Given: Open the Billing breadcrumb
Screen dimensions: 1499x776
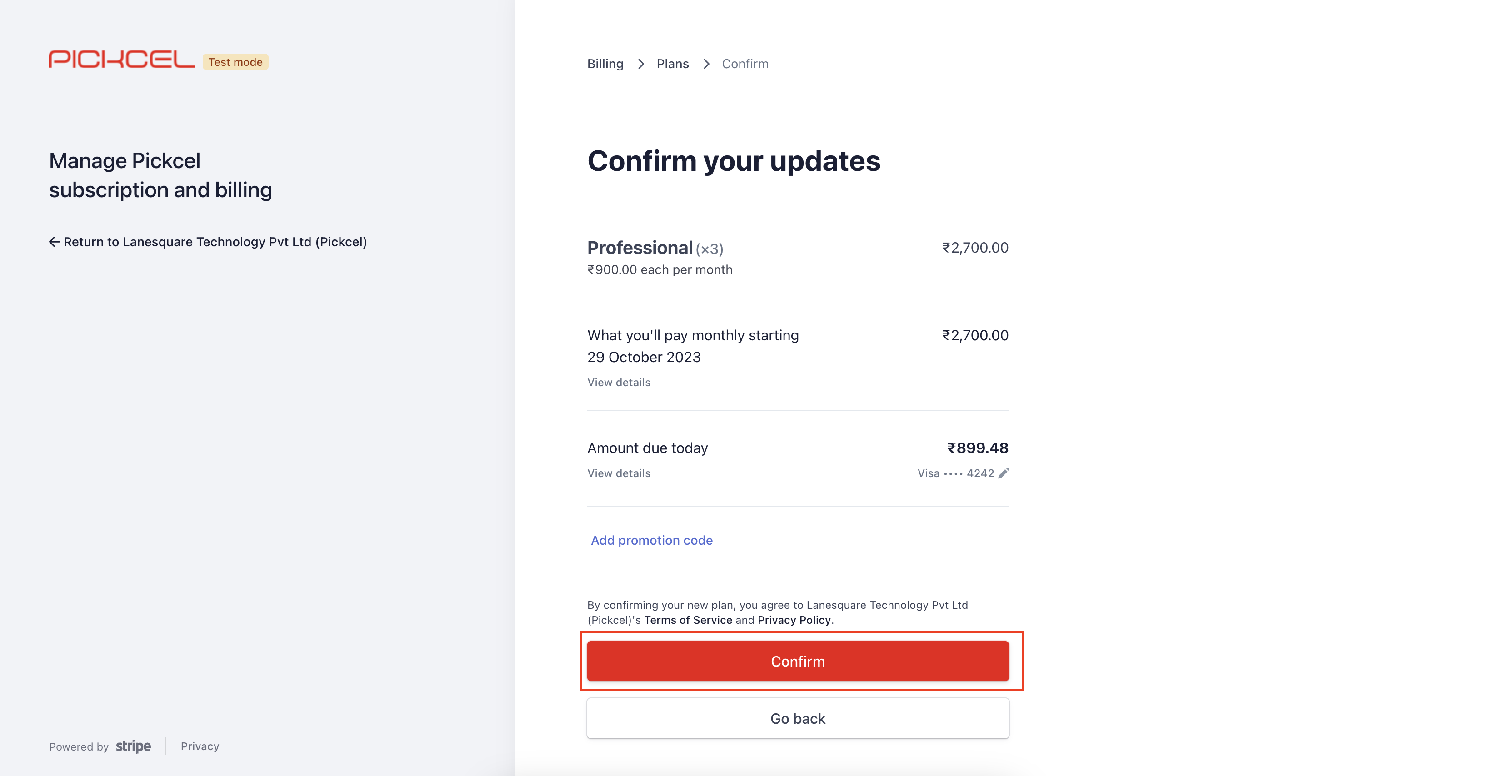Looking at the screenshot, I should click(605, 64).
